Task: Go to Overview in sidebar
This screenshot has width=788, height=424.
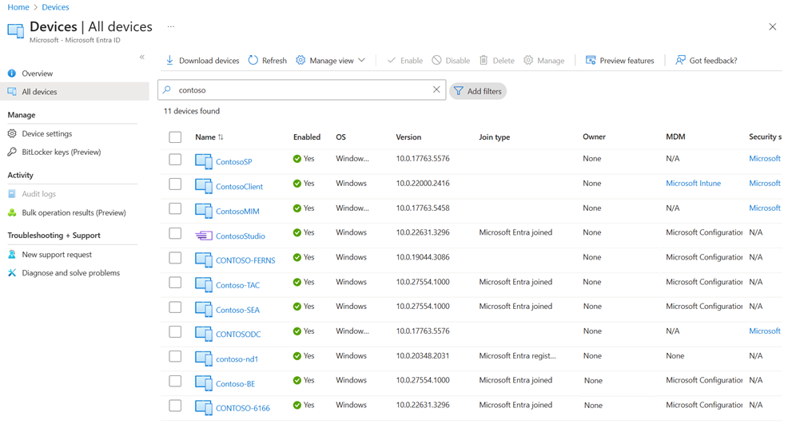Action: tap(37, 73)
